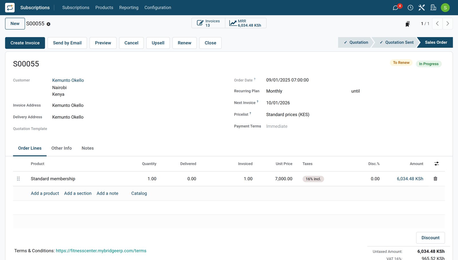Click the Upsell button

[158, 43]
